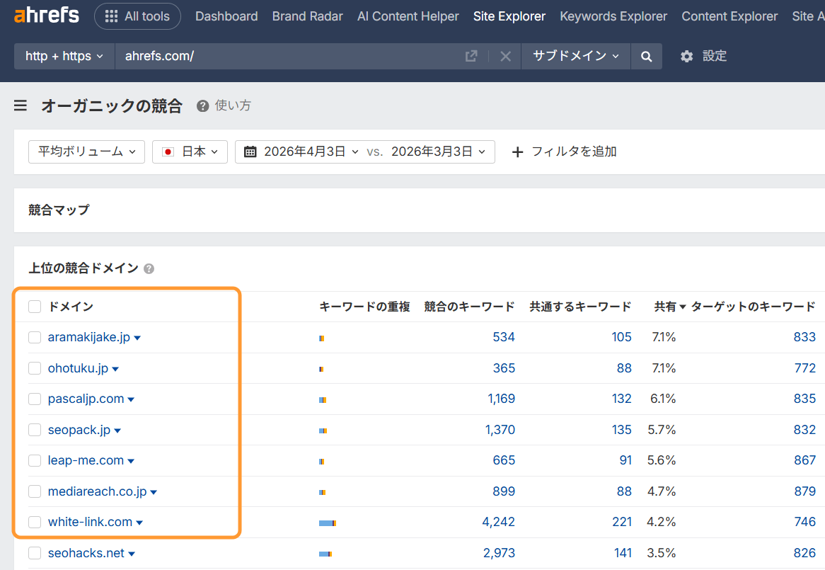The width and height of the screenshot is (825, 570).
Task: Open the All tools grid menu
Action: [137, 16]
